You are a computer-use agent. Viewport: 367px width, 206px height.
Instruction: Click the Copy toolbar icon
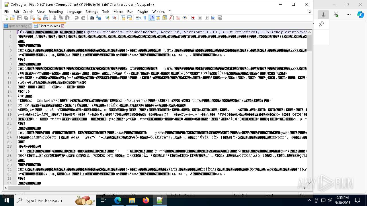pos(61,18)
